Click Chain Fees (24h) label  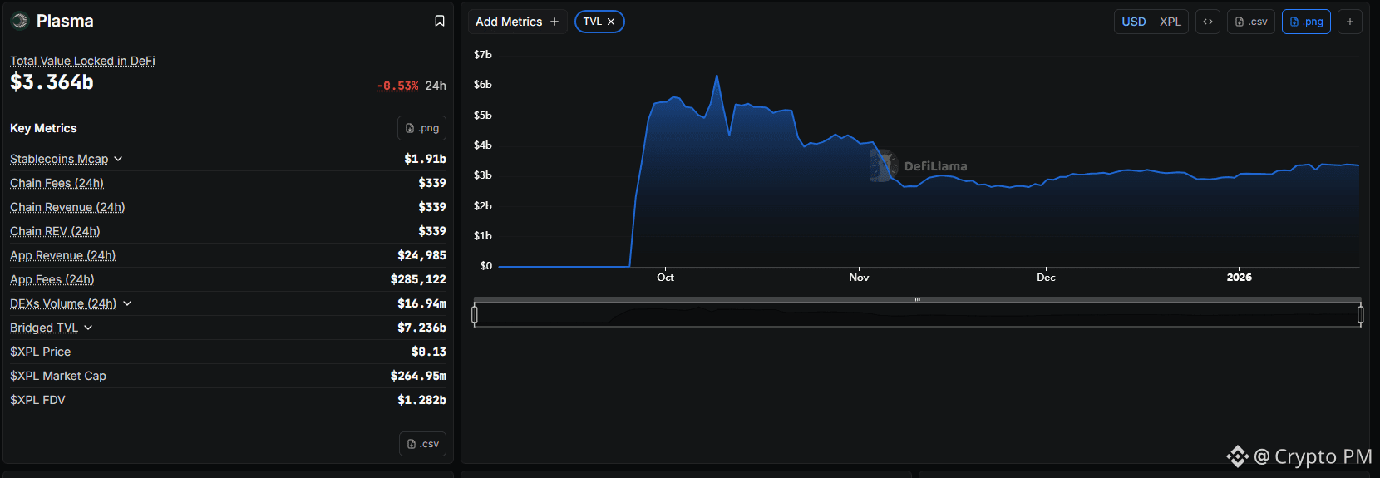(57, 183)
